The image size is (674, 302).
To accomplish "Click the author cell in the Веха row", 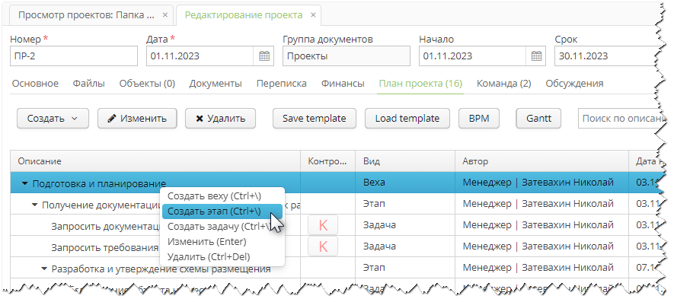I will [x=541, y=183].
